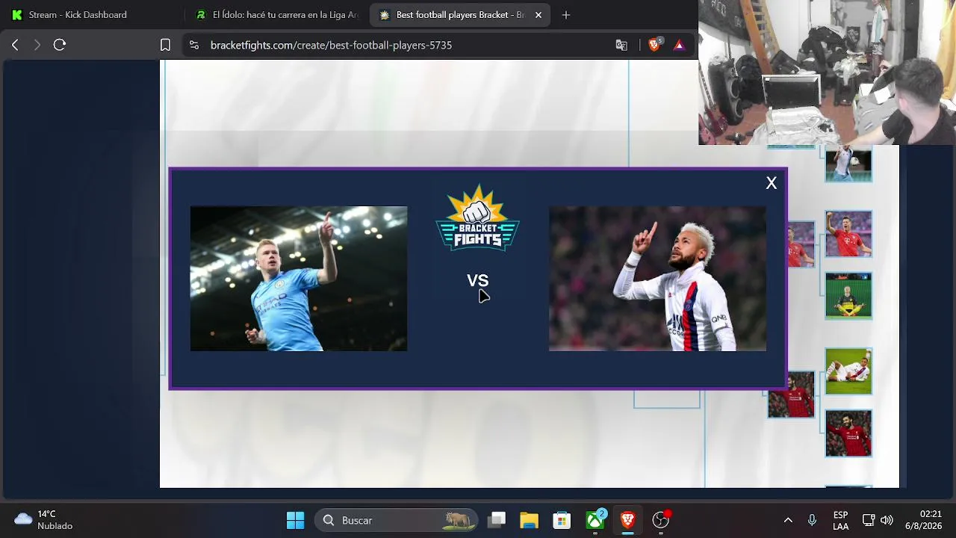The width and height of the screenshot is (956, 538).
Task: Select bracket thumbnail of player sitting cross-legged
Action: (848, 296)
